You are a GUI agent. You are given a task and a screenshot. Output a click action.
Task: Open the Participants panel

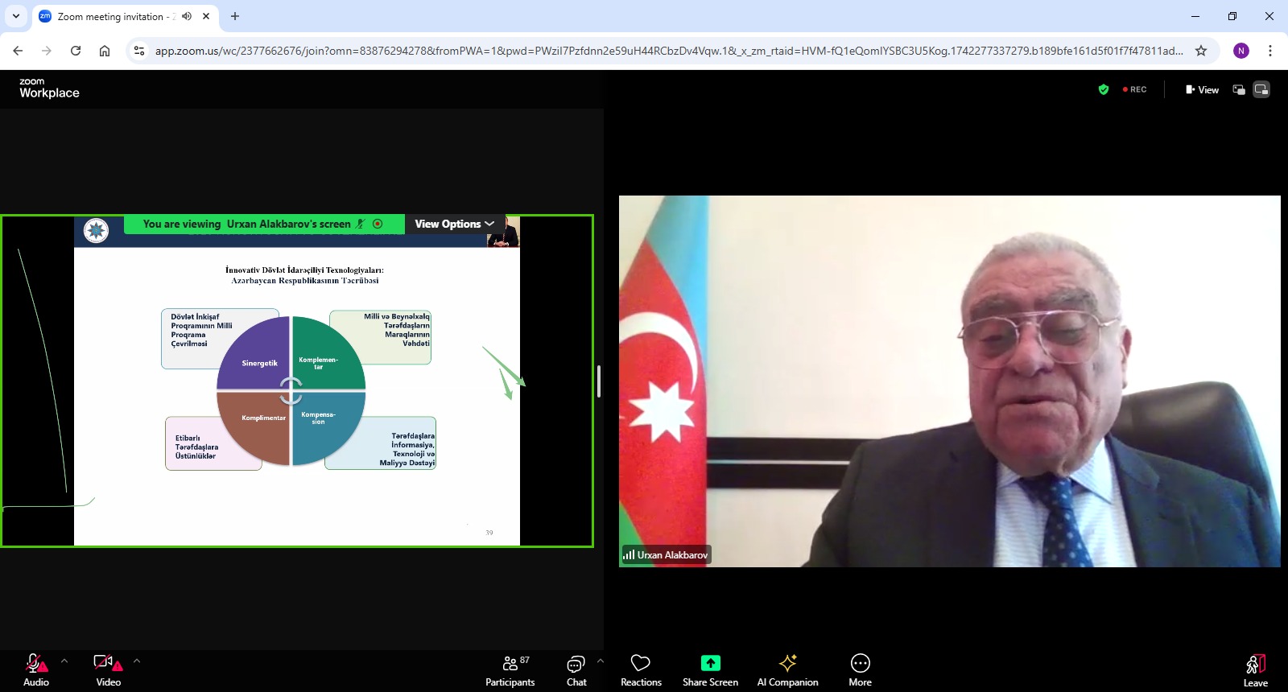pos(510,670)
